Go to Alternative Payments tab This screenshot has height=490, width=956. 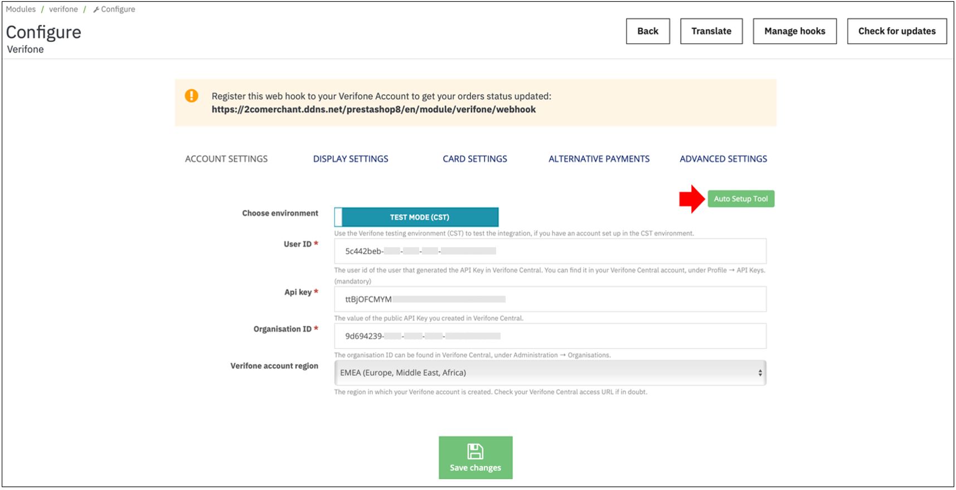pyautogui.click(x=599, y=159)
